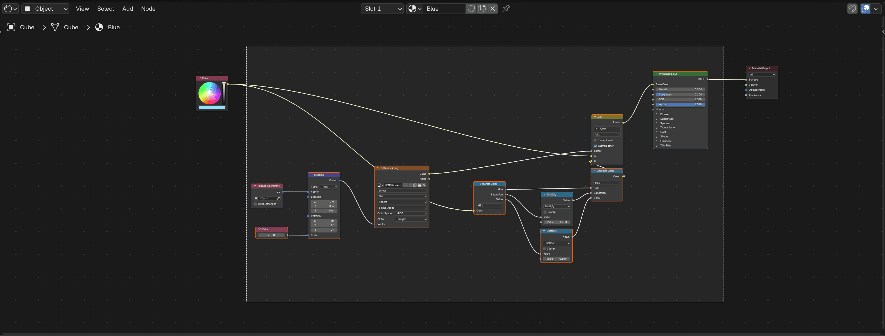Click the Alpha slider in Principled BSDF

pos(680,105)
